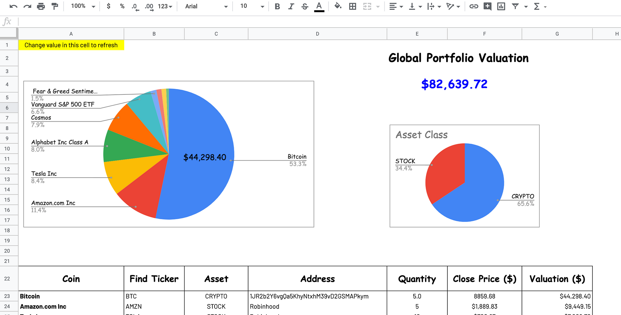Open the horizontal align dropdown

pyautogui.click(x=396, y=6)
